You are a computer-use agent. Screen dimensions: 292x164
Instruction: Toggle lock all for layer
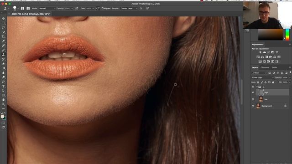273,82
